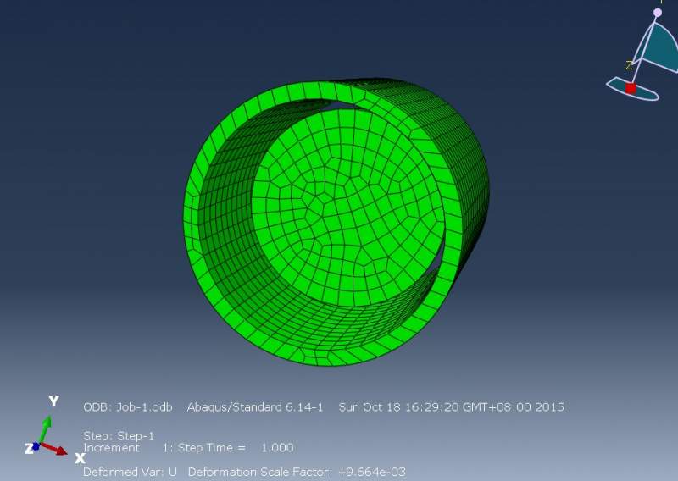
Task: Click the 'ODB: Job-1.odb' title text
Action: [x=128, y=407]
